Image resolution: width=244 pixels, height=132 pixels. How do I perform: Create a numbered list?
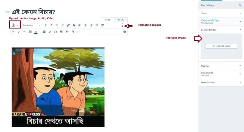click(63, 25)
